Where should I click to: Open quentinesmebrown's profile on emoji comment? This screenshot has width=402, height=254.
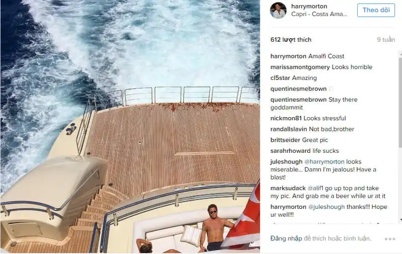[x=298, y=89]
